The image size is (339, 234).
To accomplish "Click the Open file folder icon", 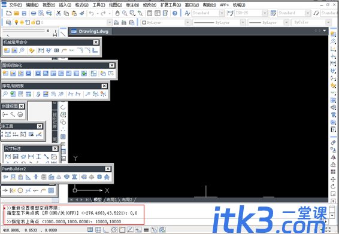I will point(17,13).
